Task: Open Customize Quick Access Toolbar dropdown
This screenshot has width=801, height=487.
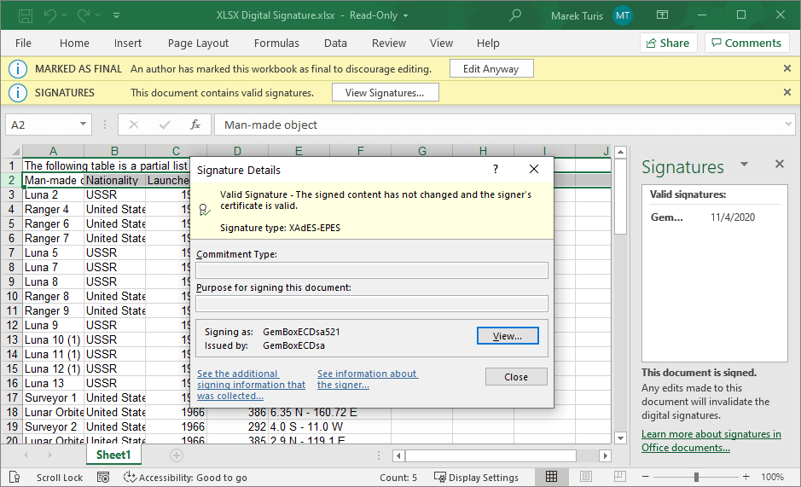Action: click(117, 15)
